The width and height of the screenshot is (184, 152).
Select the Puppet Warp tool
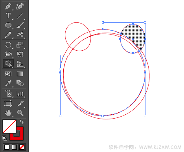point(8,54)
